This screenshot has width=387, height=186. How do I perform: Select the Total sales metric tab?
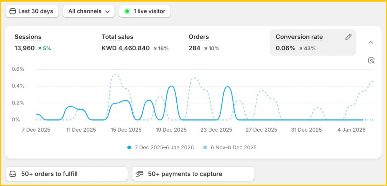point(117,37)
